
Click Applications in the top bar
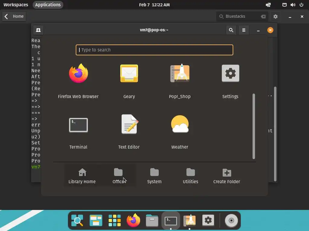click(48, 5)
